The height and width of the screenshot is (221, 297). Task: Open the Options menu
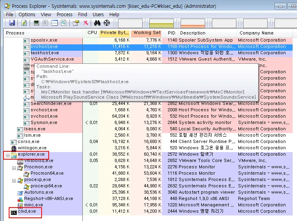[x=27, y=14]
